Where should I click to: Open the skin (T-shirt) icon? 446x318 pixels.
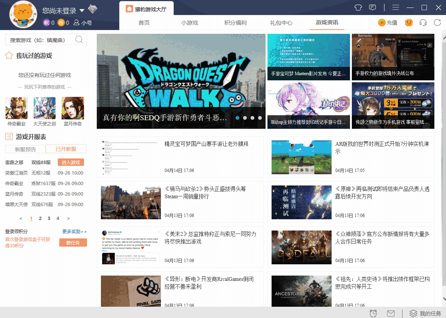coord(358,8)
